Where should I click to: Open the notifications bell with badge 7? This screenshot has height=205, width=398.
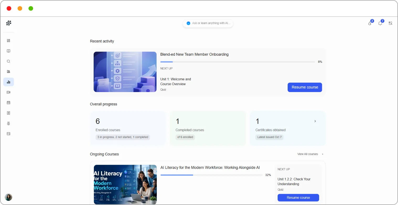pos(380,23)
